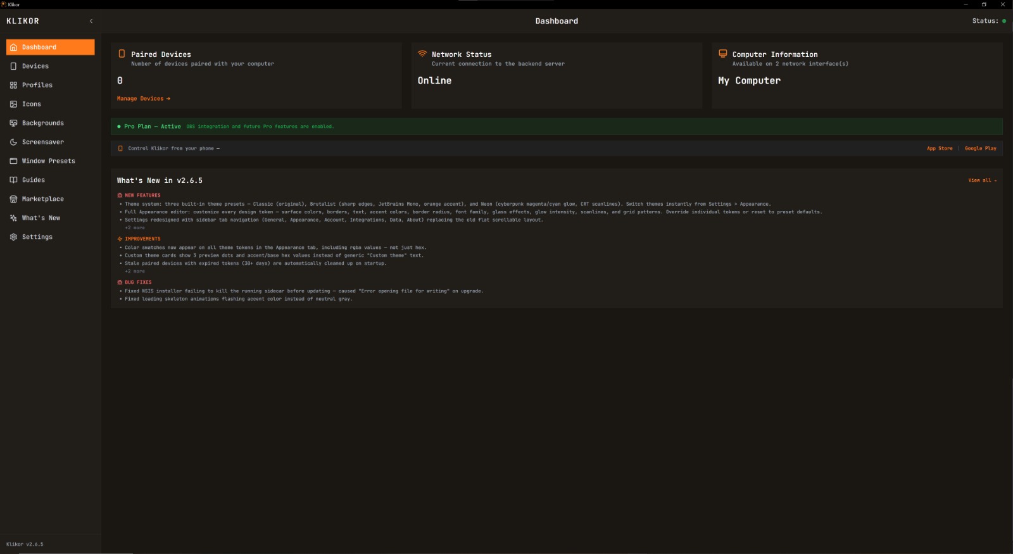Click the green dot in Pro Plan banner
1013x554 pixels.
119,127
